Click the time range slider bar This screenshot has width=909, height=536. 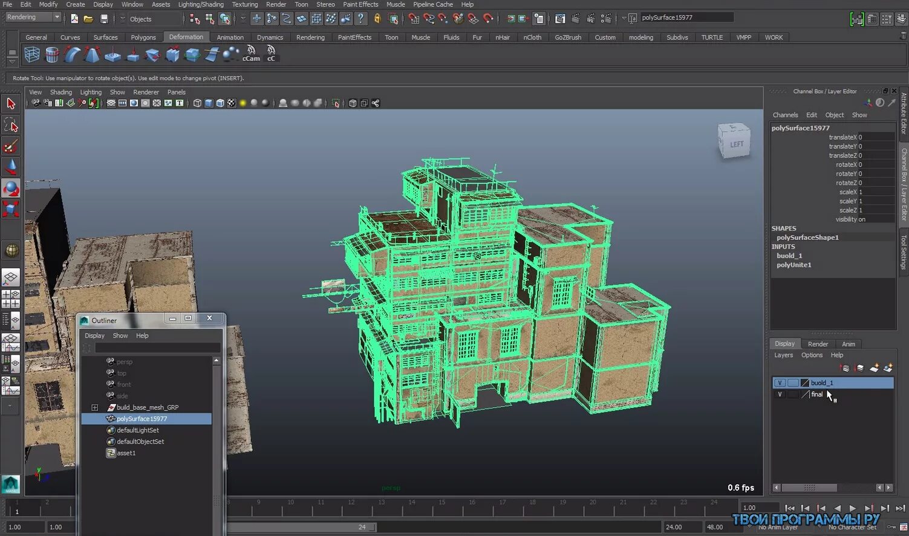[x=301, y=527]
